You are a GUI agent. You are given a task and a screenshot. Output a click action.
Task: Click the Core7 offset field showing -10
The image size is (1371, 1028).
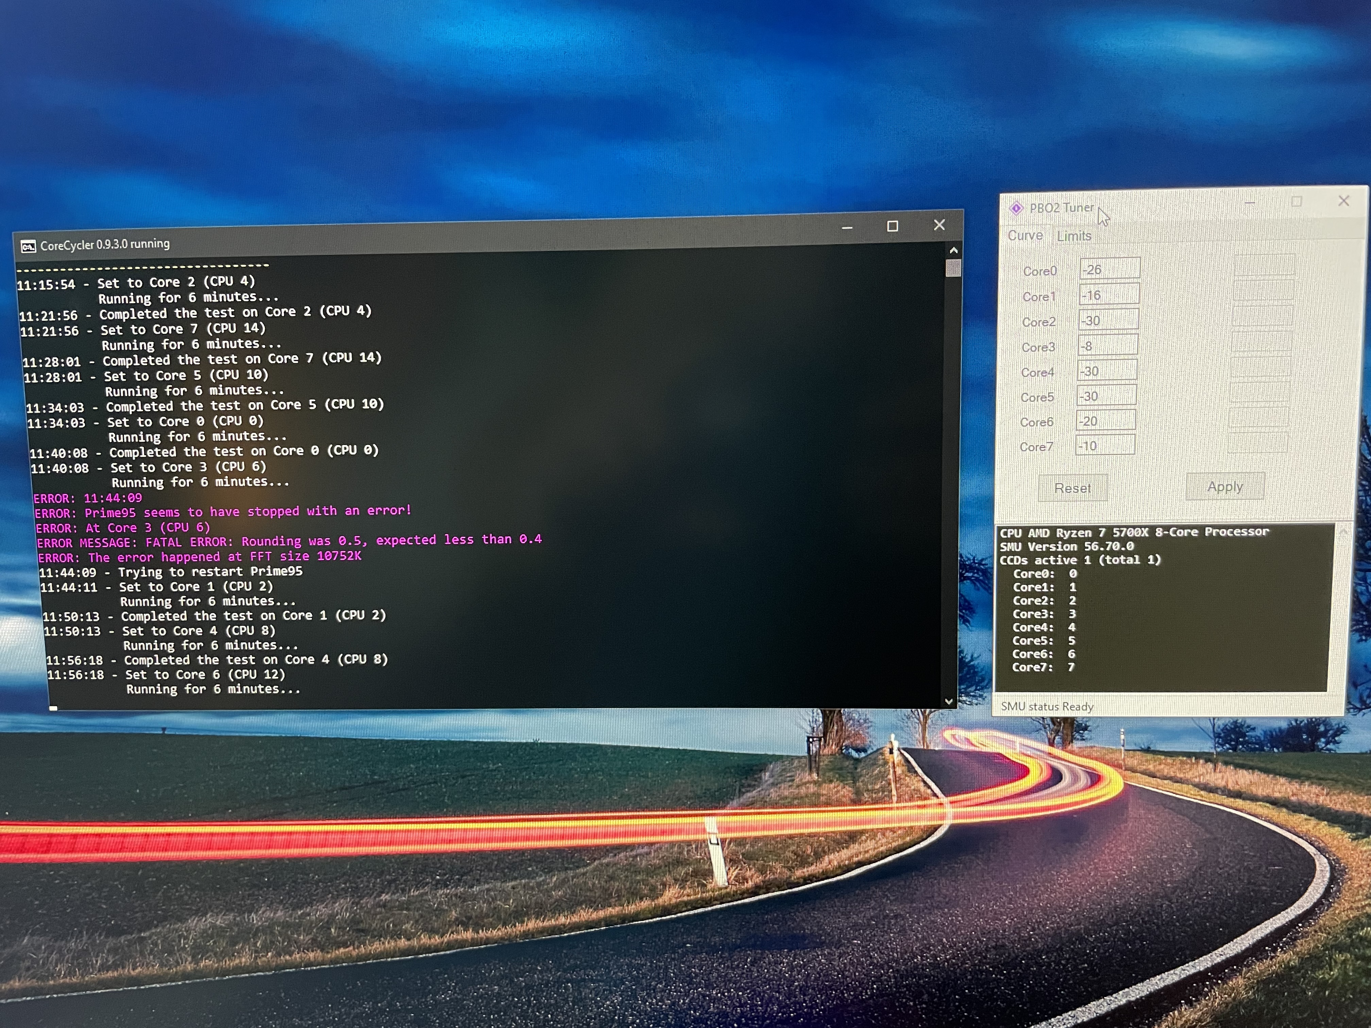click(x=1105, y=446)
